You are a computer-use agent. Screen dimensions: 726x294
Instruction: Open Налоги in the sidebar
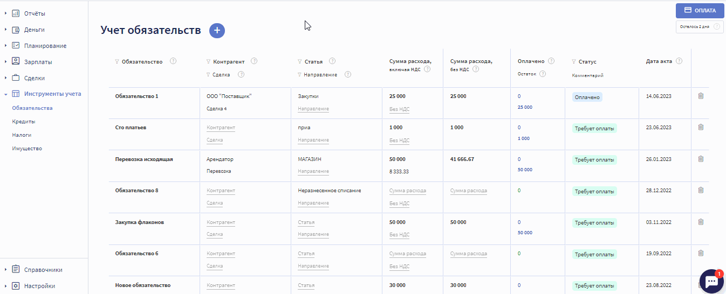(22, 135)
